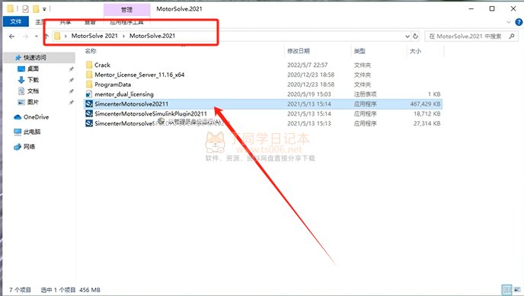Click the address bar folder icon
The height and width of the screenshot is (296, 524).
point(57,36)
